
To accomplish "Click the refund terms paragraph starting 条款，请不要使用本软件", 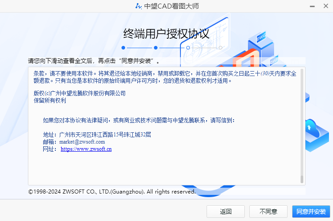I will [x=165, y=77].
